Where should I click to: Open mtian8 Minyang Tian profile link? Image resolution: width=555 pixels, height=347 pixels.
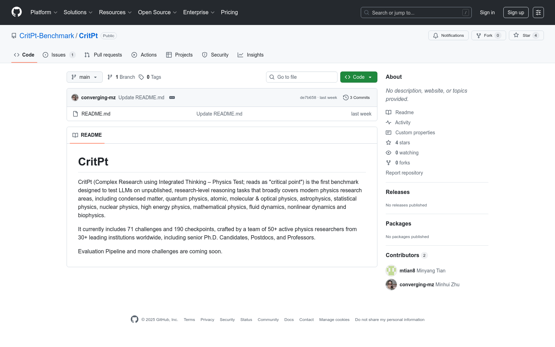pyautogui.click(x=422, y=271)
